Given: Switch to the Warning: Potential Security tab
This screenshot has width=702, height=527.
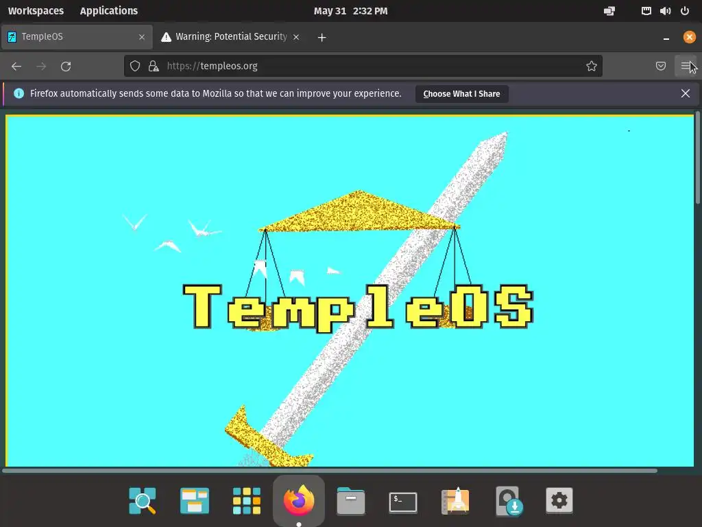Looking at the screenshot, I should tap(230, 37).
